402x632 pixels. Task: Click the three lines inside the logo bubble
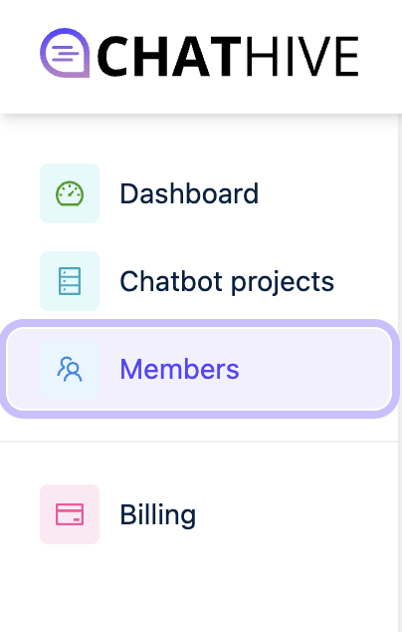[65, 53]
